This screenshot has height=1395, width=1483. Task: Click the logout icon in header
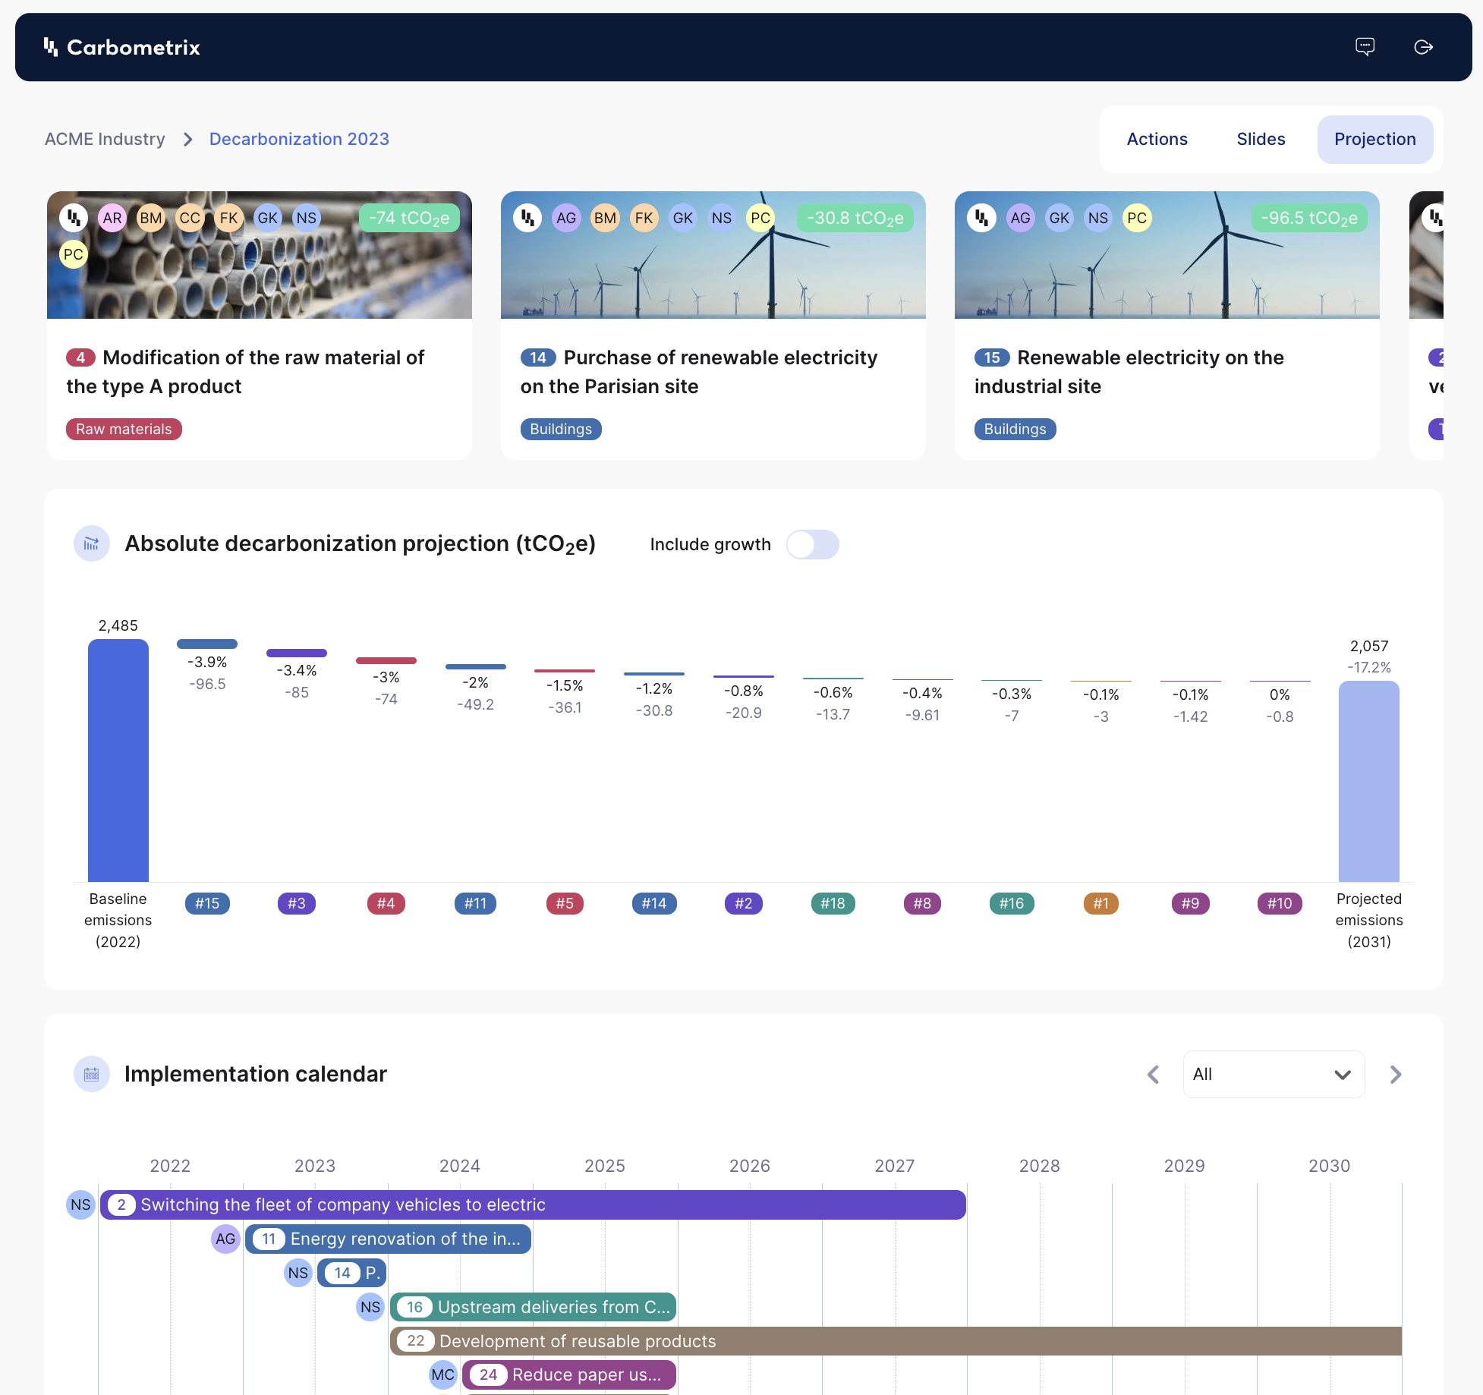[1423, 47]
